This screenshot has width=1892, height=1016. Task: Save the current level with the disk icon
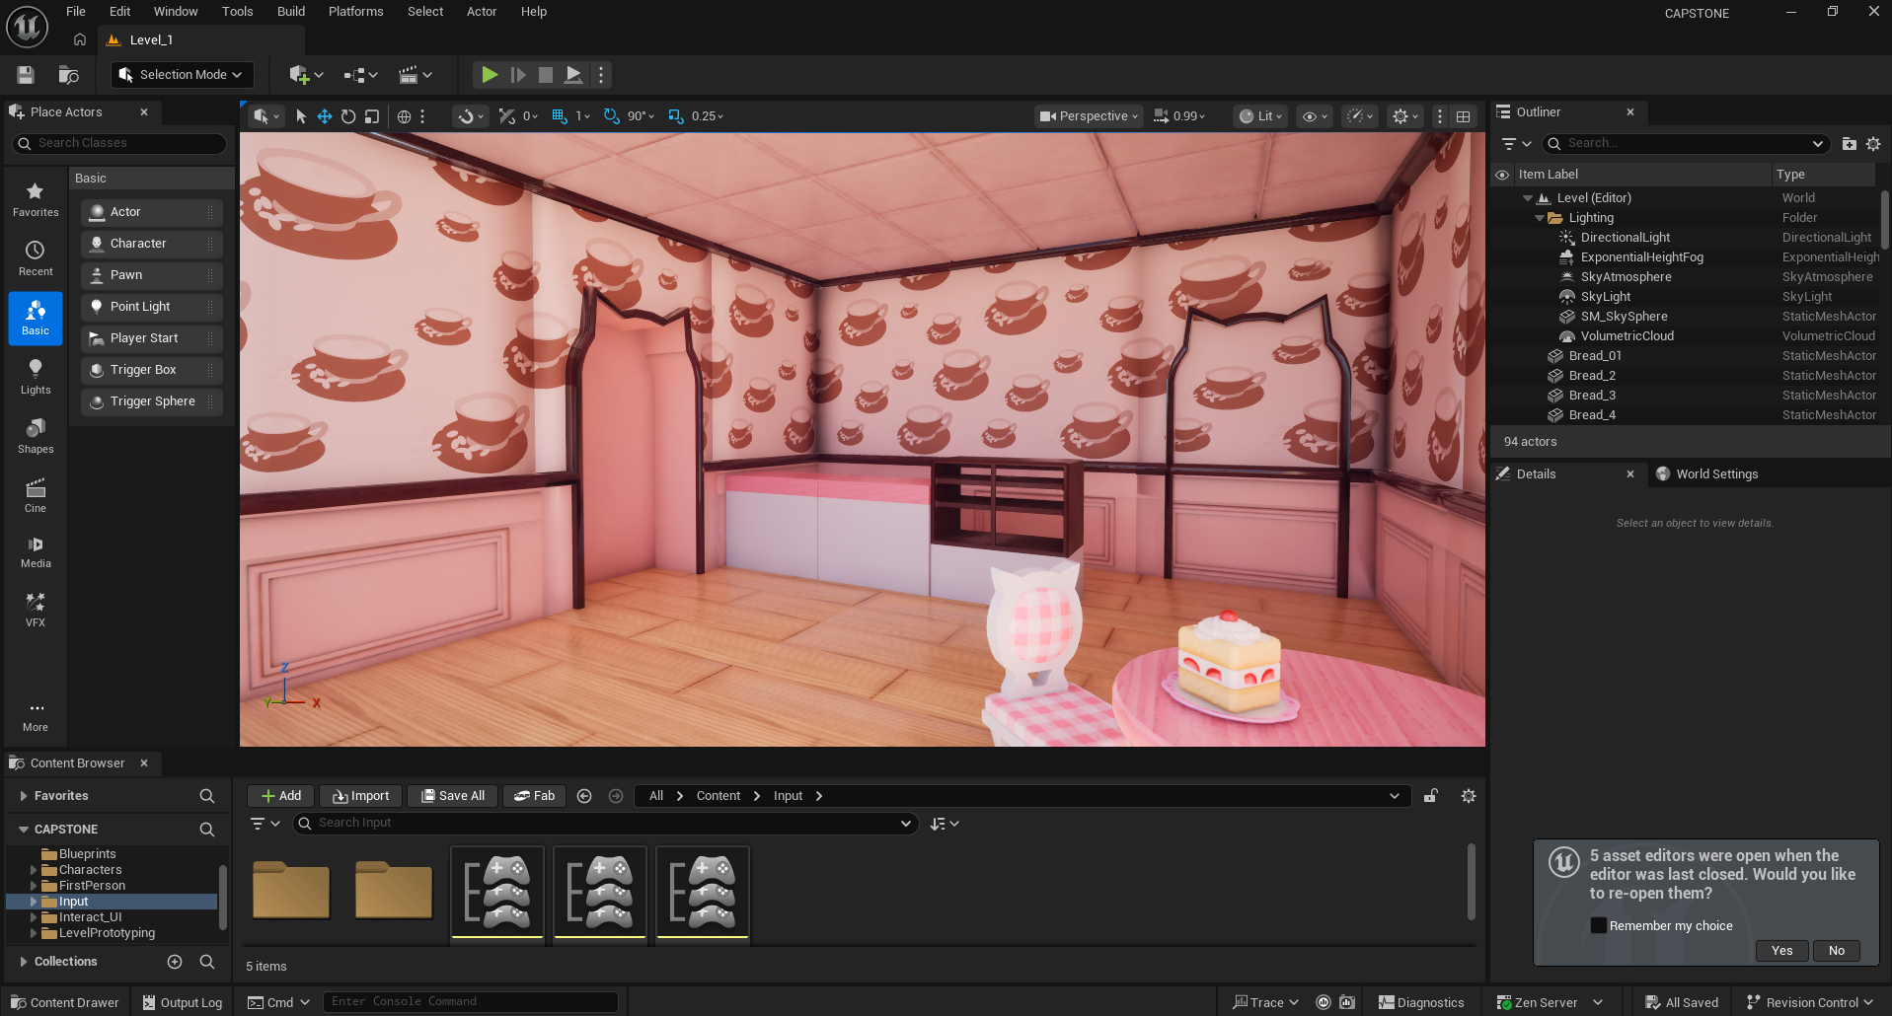click(26, 75)
